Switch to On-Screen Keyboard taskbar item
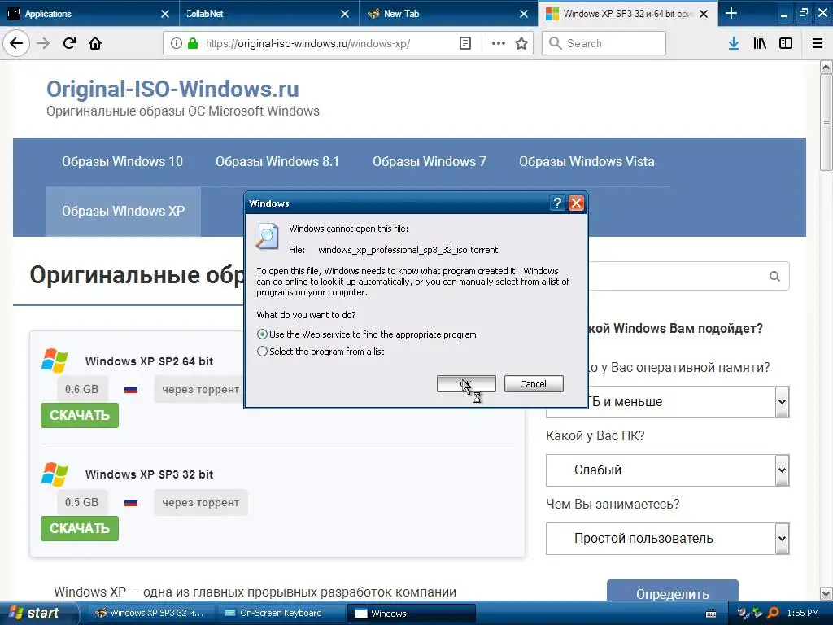The width and height of the screenshot is (833, 625). click(281, 614)
